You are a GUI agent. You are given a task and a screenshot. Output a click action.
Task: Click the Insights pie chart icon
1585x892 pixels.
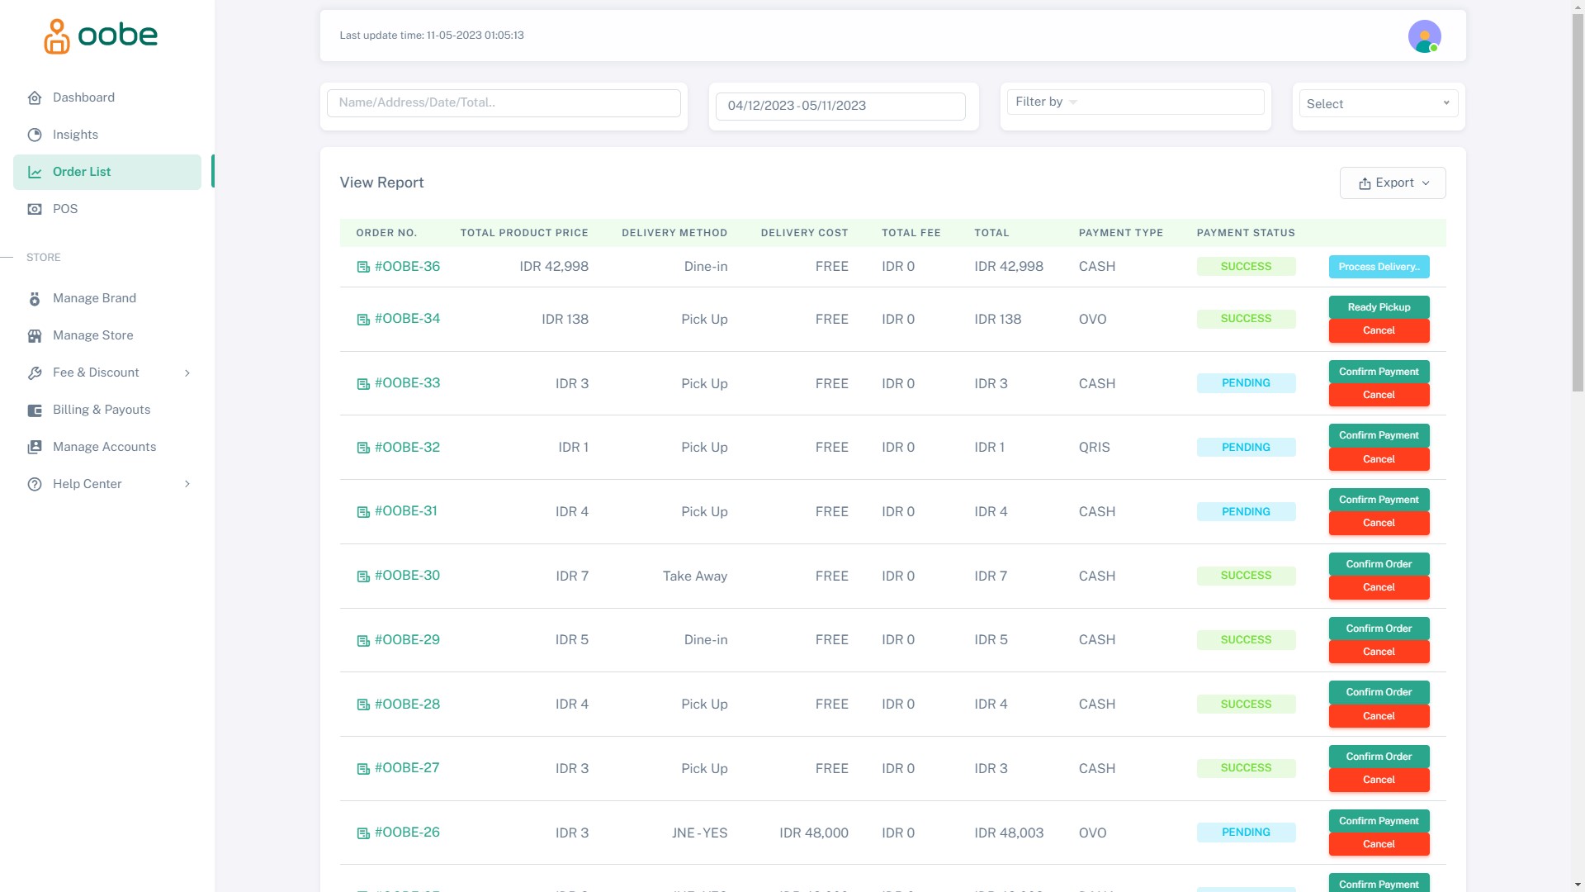(35, 135)
